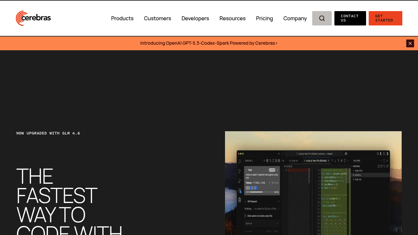
Task: Open Cline settings gear icon
Action: (x=279, y=161)
